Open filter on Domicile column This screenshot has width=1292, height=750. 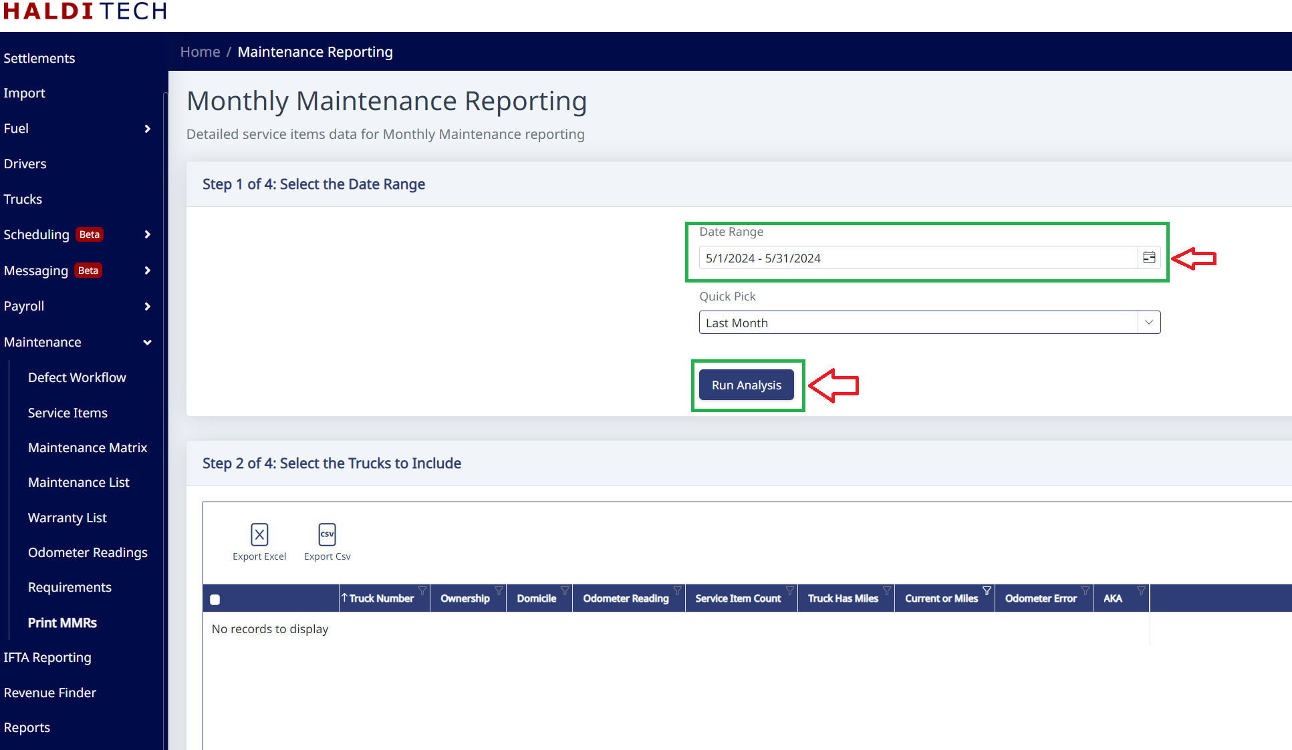coord(565,591)
